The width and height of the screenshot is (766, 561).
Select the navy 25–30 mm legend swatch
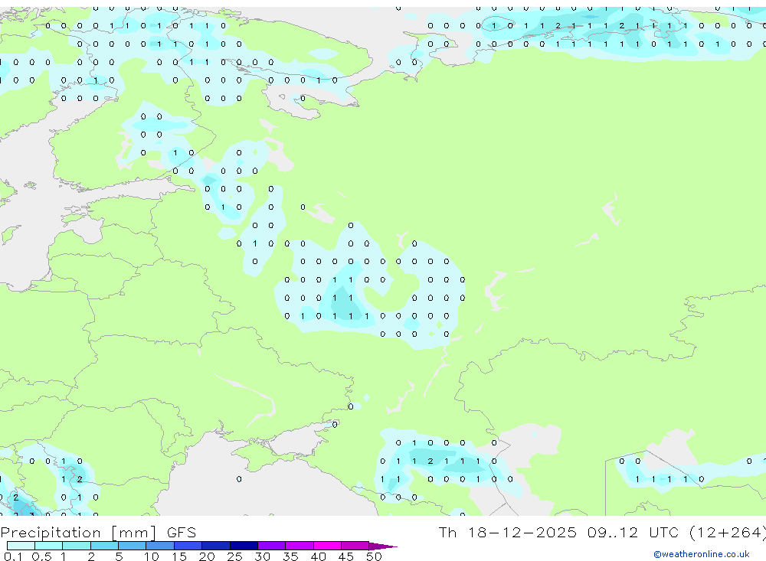click(244, 546)
